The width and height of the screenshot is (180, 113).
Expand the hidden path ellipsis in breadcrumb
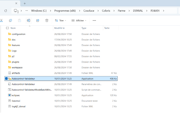pos(27,11)
